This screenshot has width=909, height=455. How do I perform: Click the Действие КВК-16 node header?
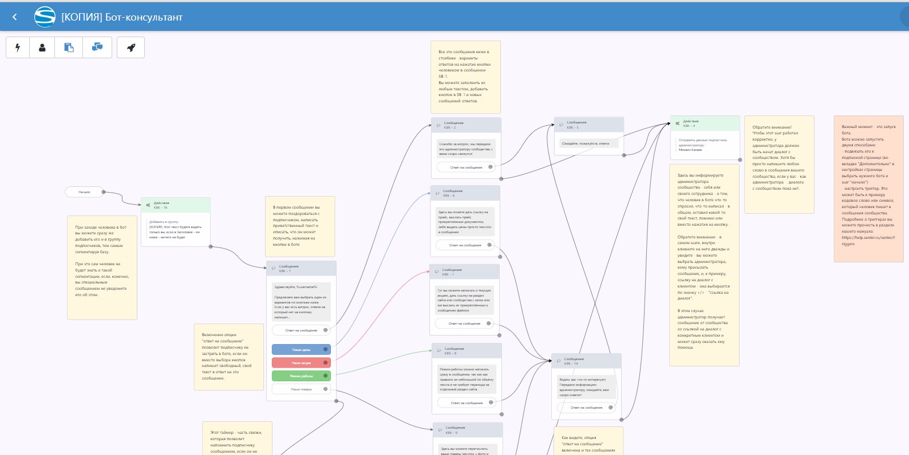click(175, 205)
